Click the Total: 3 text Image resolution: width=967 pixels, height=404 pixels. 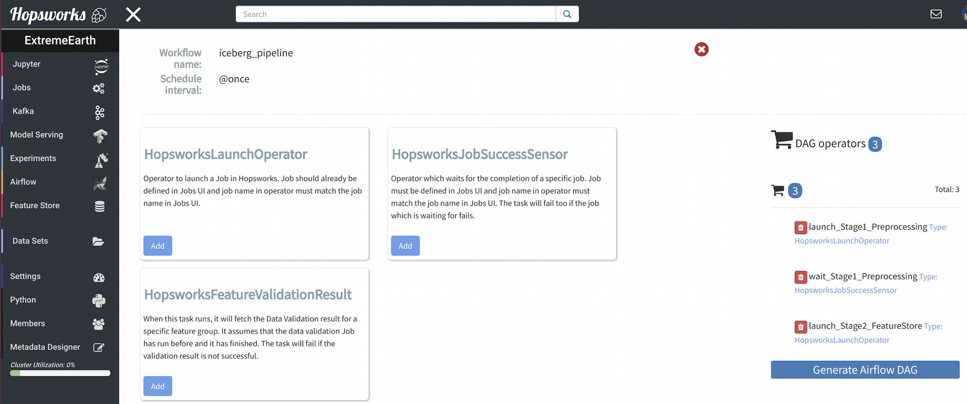point(947,190)
